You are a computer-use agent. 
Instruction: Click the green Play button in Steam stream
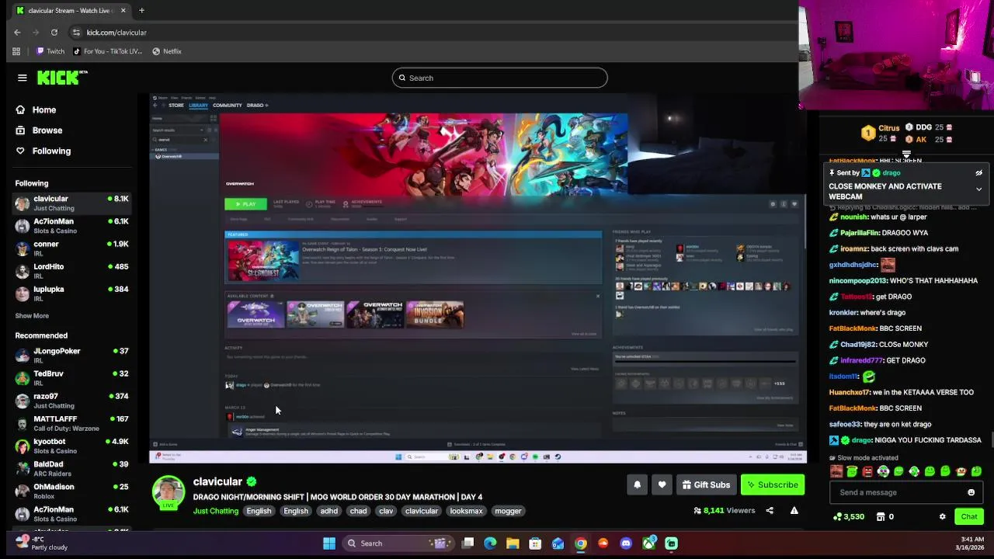(245, 204)
